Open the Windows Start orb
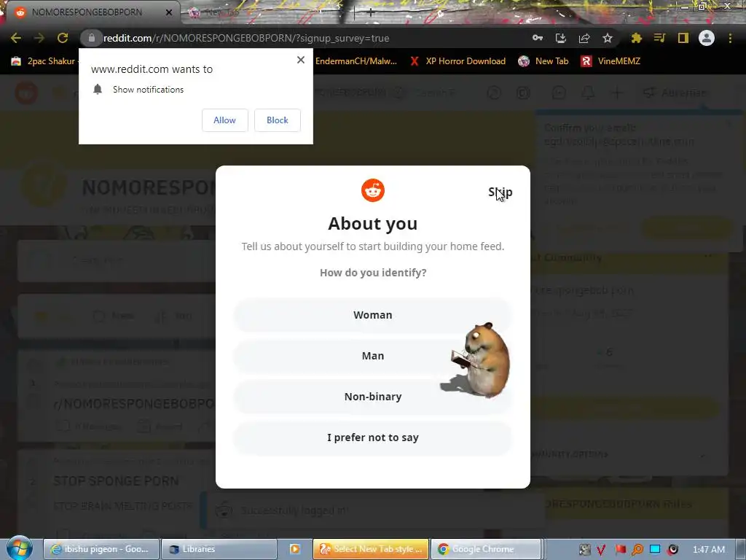The width and height of the screenshot is (746, 560). point(20,548)
